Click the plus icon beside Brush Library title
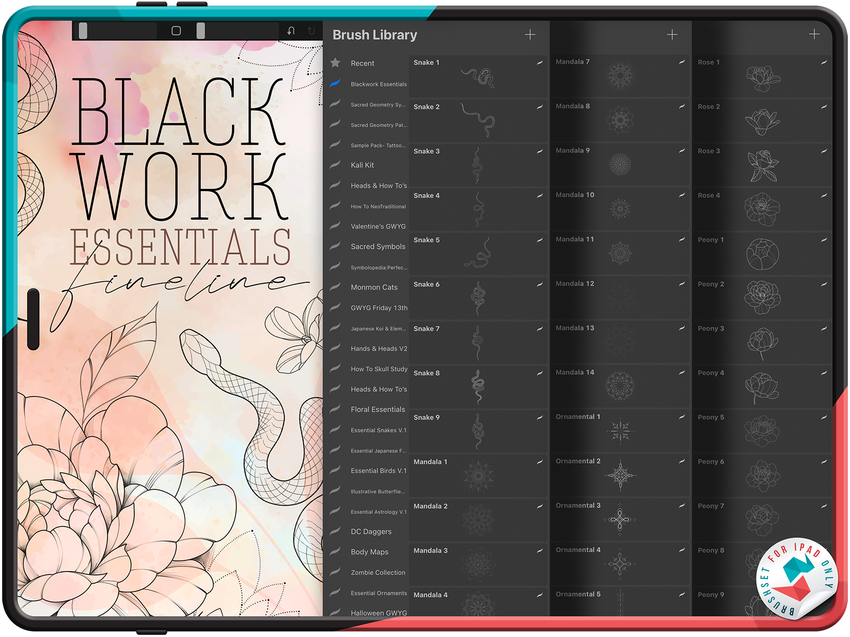The image size is (850, 637). point(530,35)
